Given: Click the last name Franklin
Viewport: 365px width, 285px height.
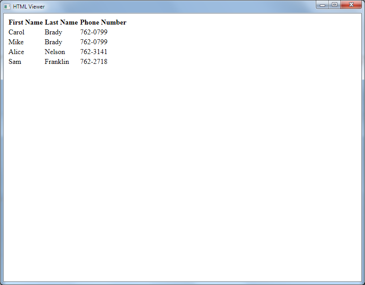Looking at the screenshot, I should pyautogui.click(x=57, y=62).
